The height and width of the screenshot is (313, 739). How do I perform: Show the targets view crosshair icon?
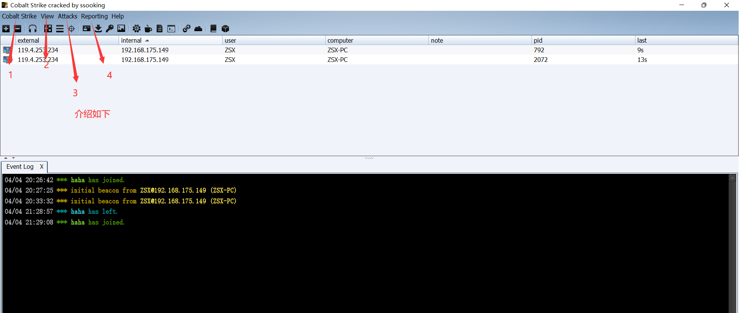pos(72,29)
